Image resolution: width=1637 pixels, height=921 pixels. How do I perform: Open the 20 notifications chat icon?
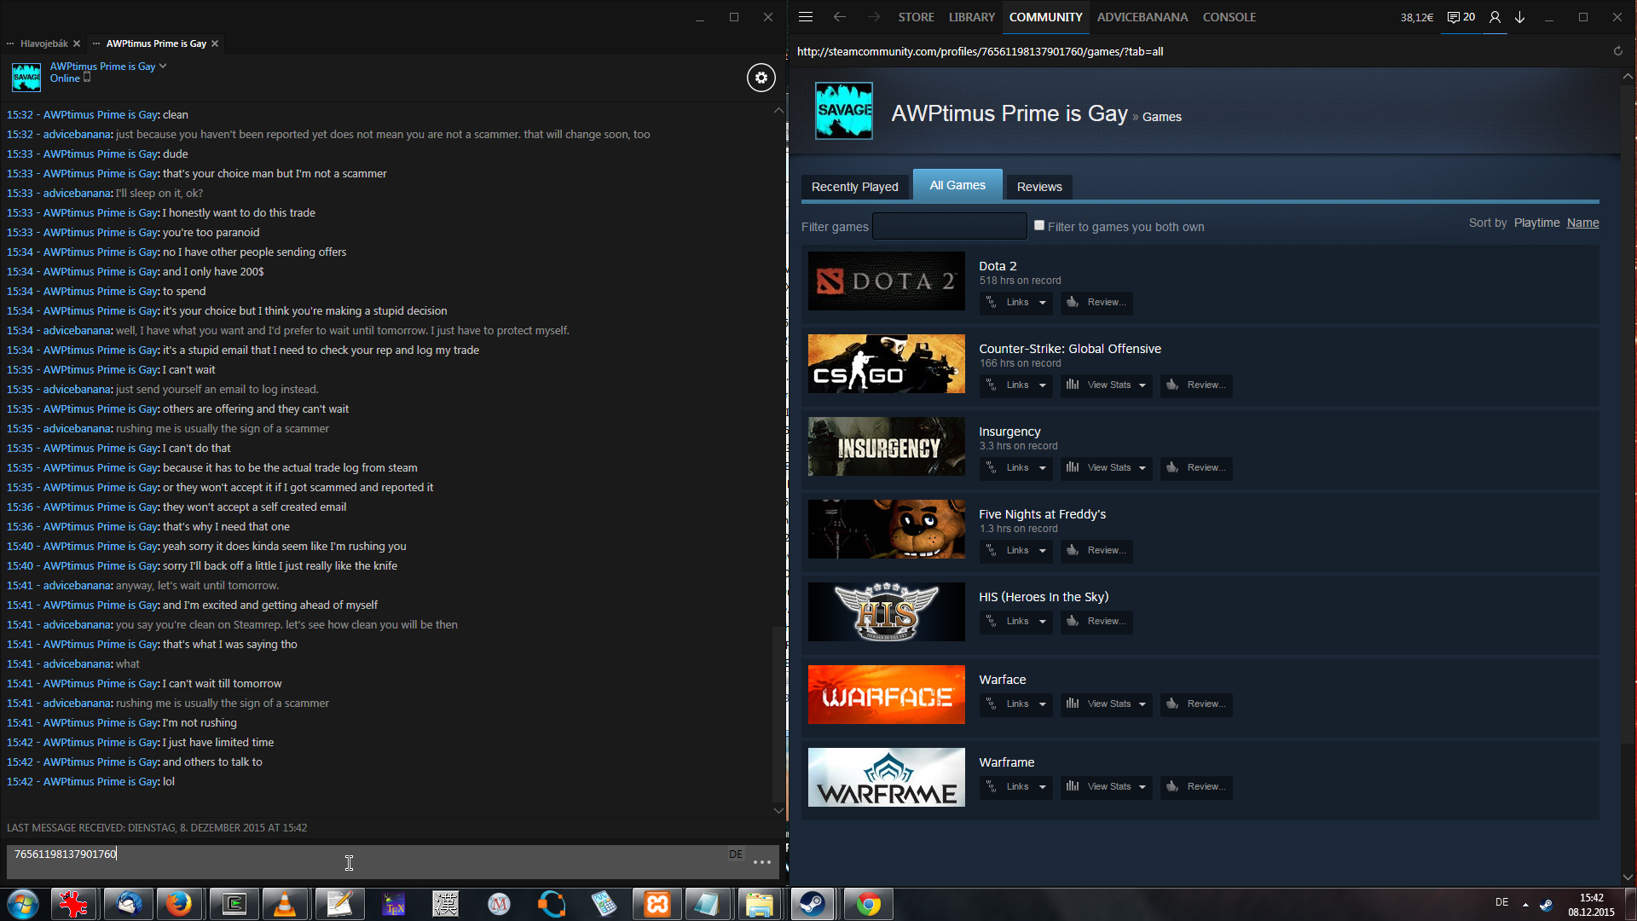coord(1461,17)
